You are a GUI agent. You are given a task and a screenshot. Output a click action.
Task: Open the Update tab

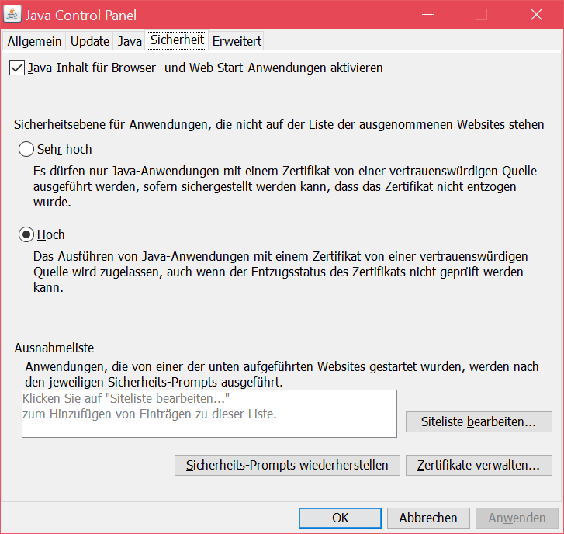click(89, 41)
